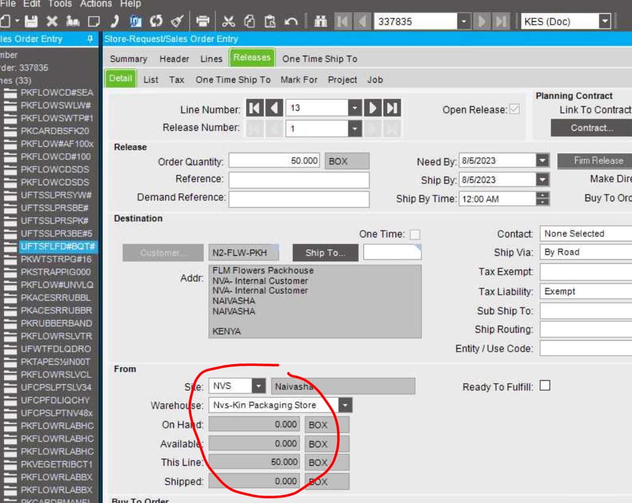
Task: Click the binoculars search icon
Action: pos(320,21)
